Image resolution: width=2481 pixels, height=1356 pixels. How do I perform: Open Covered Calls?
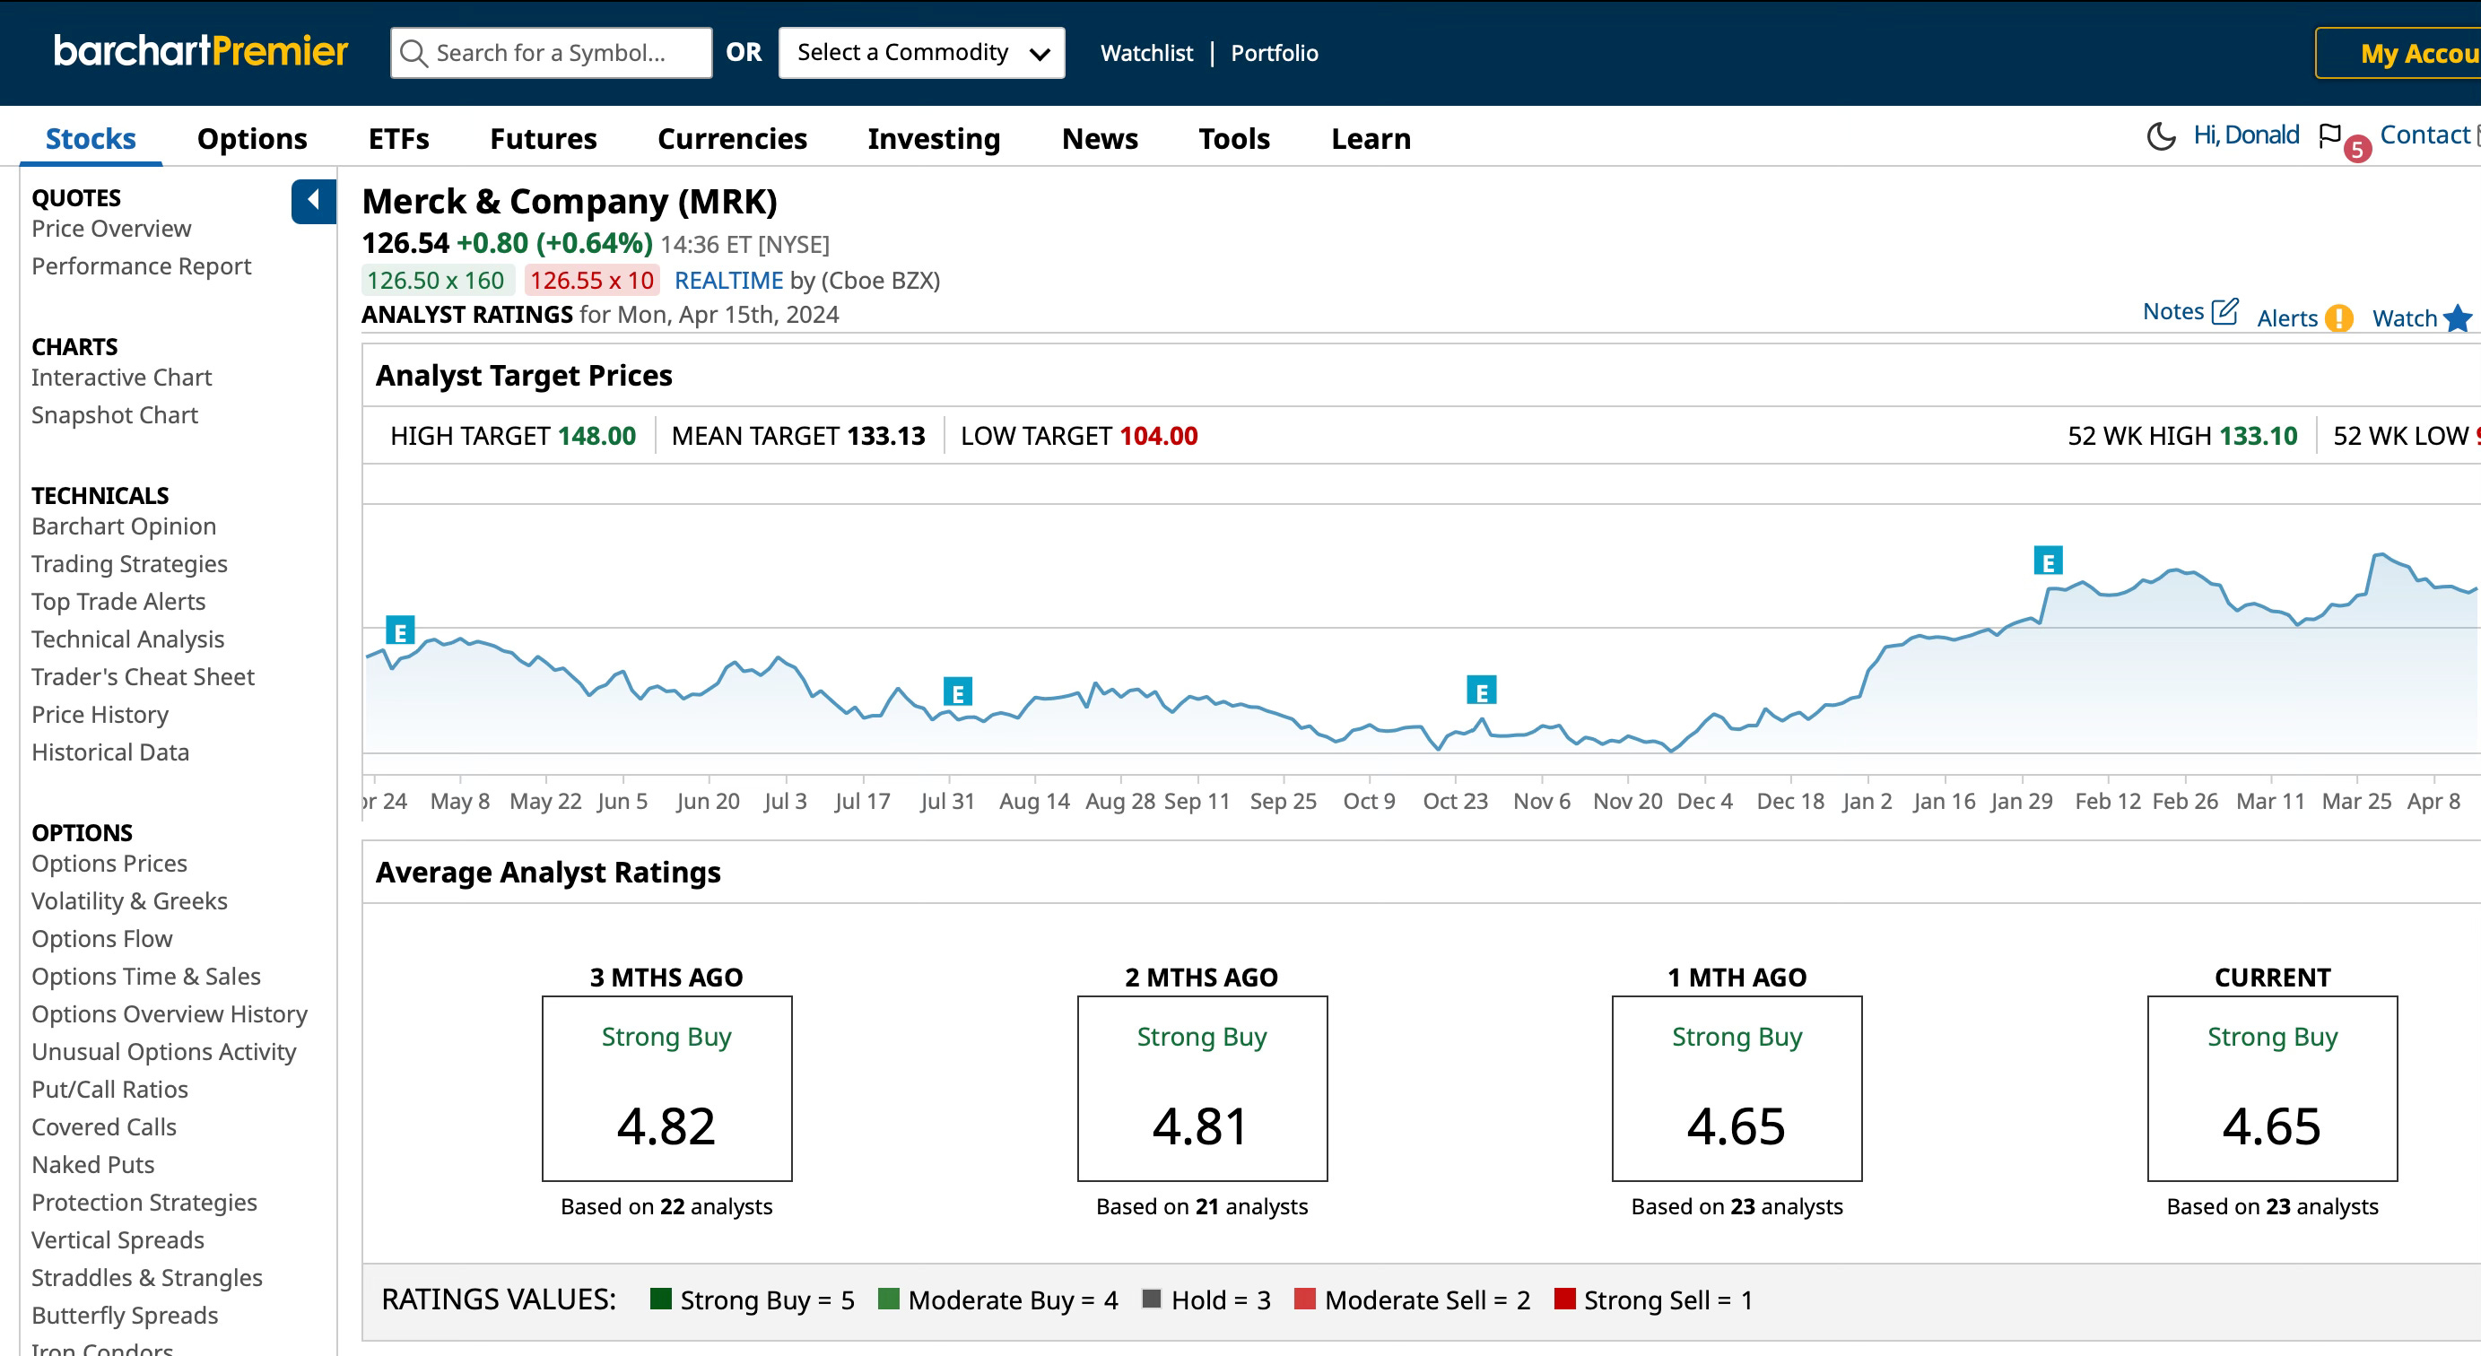(x=104, y=1126)
